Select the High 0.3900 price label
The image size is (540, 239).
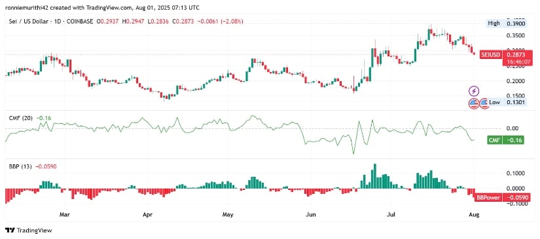pos(507,24)
